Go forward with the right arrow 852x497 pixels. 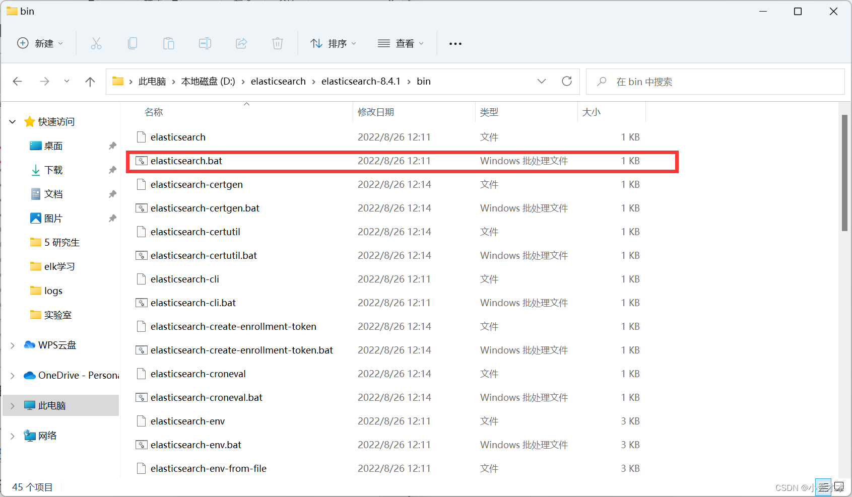click(45, 81)
